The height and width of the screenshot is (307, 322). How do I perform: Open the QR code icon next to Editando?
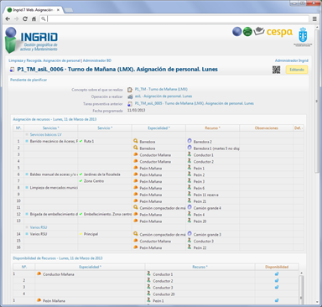pos(276,70)
